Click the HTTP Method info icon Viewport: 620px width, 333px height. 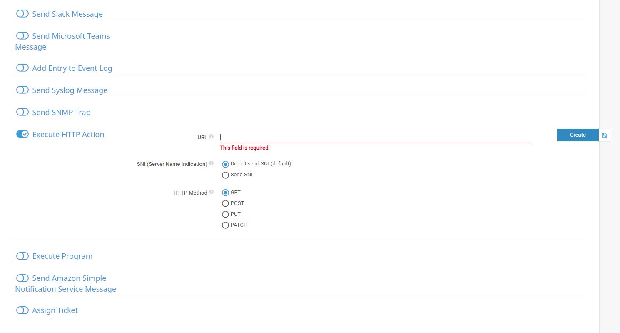(x=212, y=192)
